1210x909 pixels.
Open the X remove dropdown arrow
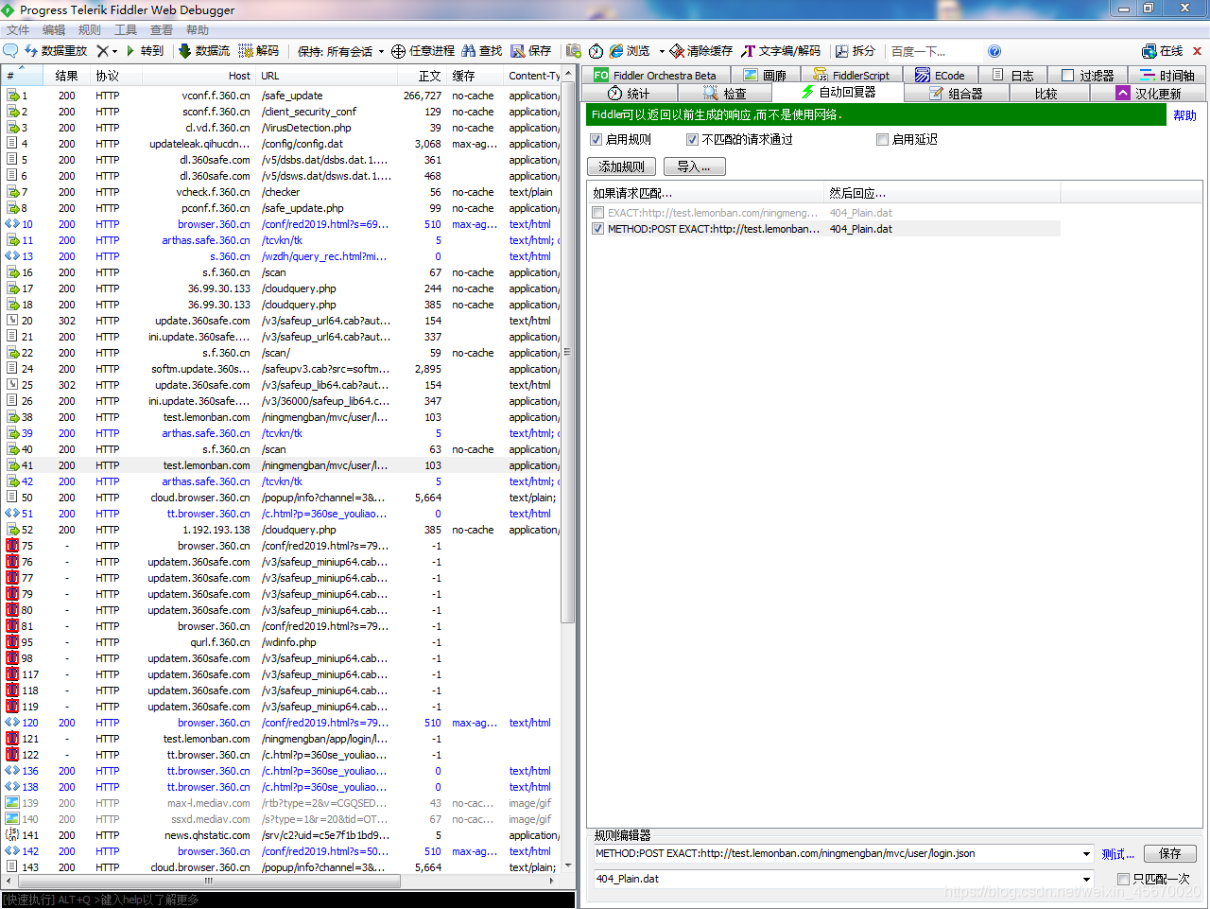click(x=114, y=51)
